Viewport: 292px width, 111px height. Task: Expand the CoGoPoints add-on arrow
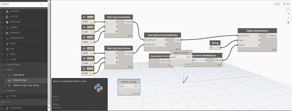(2, 108)
